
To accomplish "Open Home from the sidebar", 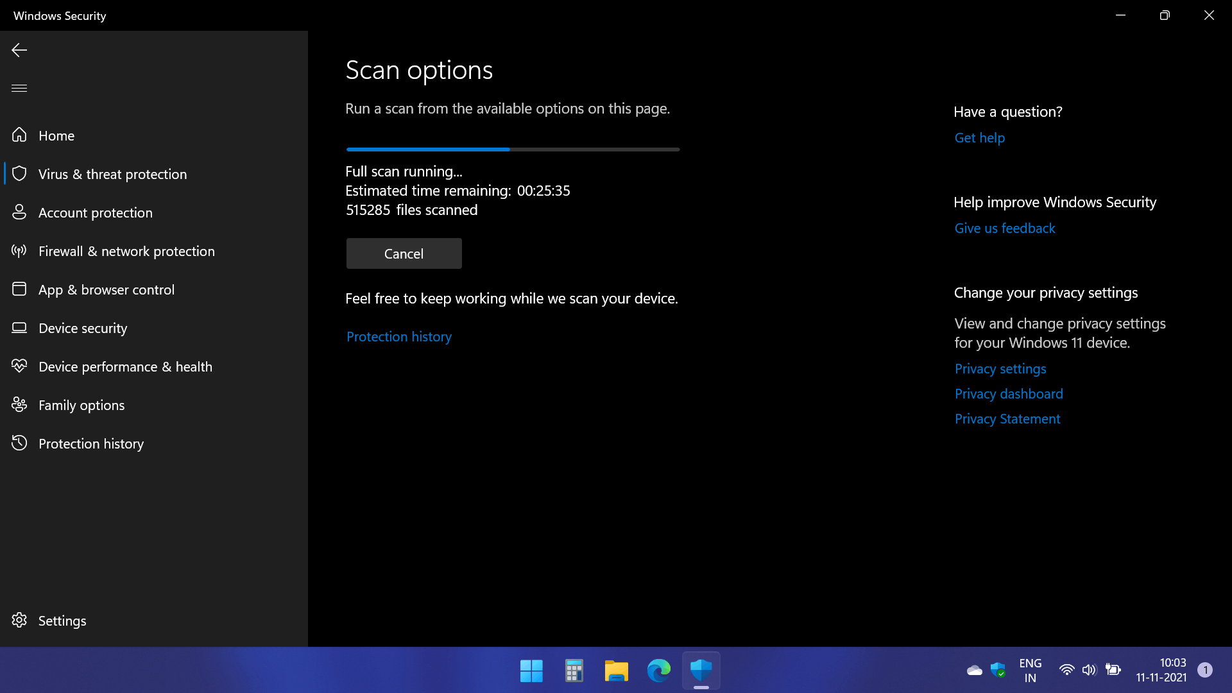I will pos(56,135).
